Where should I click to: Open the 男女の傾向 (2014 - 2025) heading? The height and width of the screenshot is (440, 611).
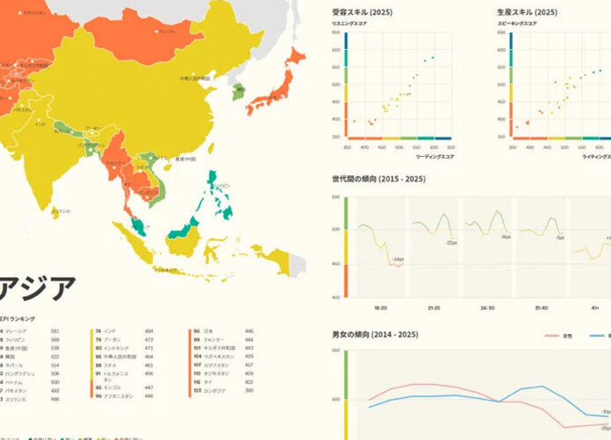374,336
